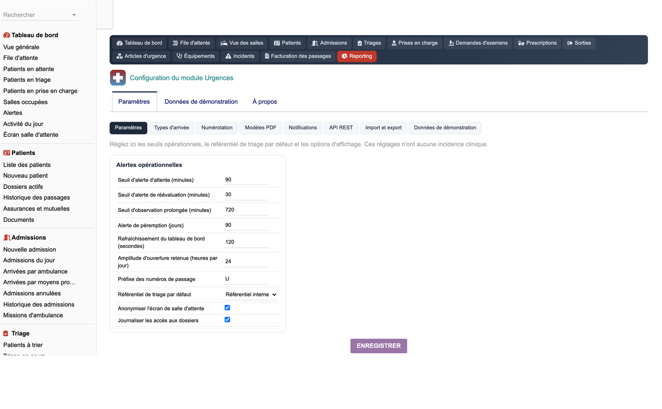The width and height of the screenshot is (662, 409).
Task: Click sidebar Triage section icon
Action: (x=6, y=334)
